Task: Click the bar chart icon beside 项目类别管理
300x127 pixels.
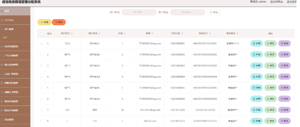Action: coord(2,46)
